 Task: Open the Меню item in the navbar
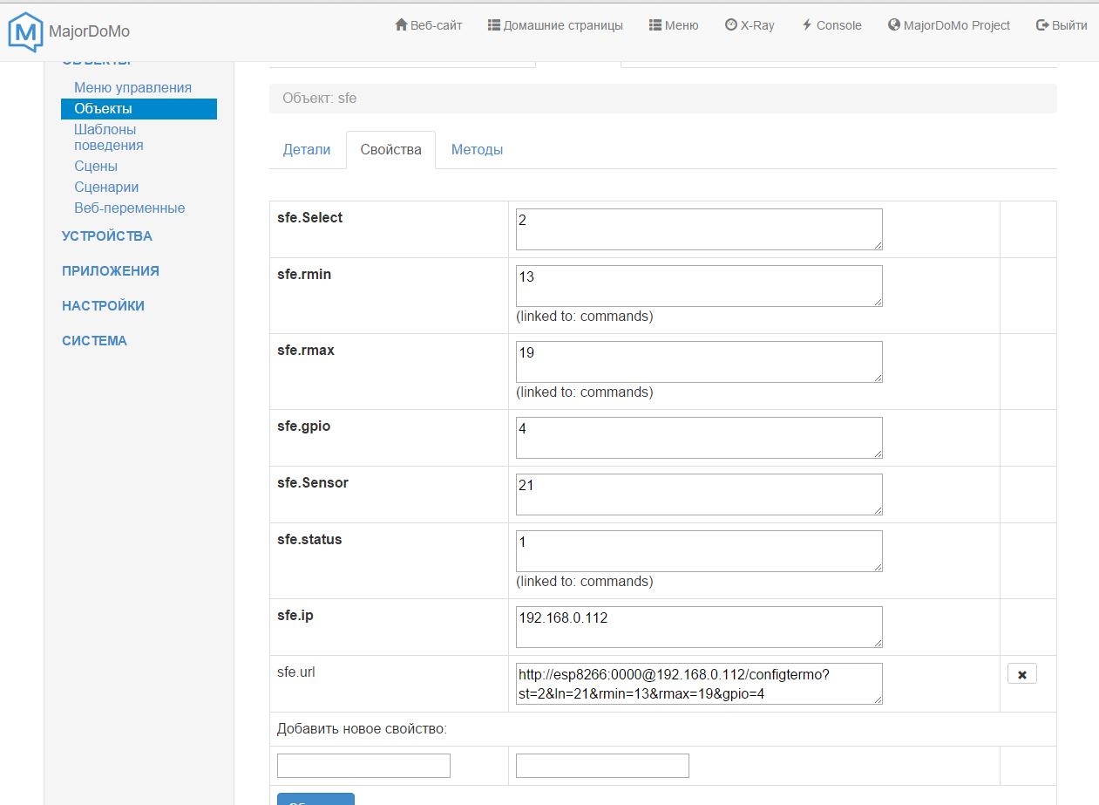tap(674, 25)
